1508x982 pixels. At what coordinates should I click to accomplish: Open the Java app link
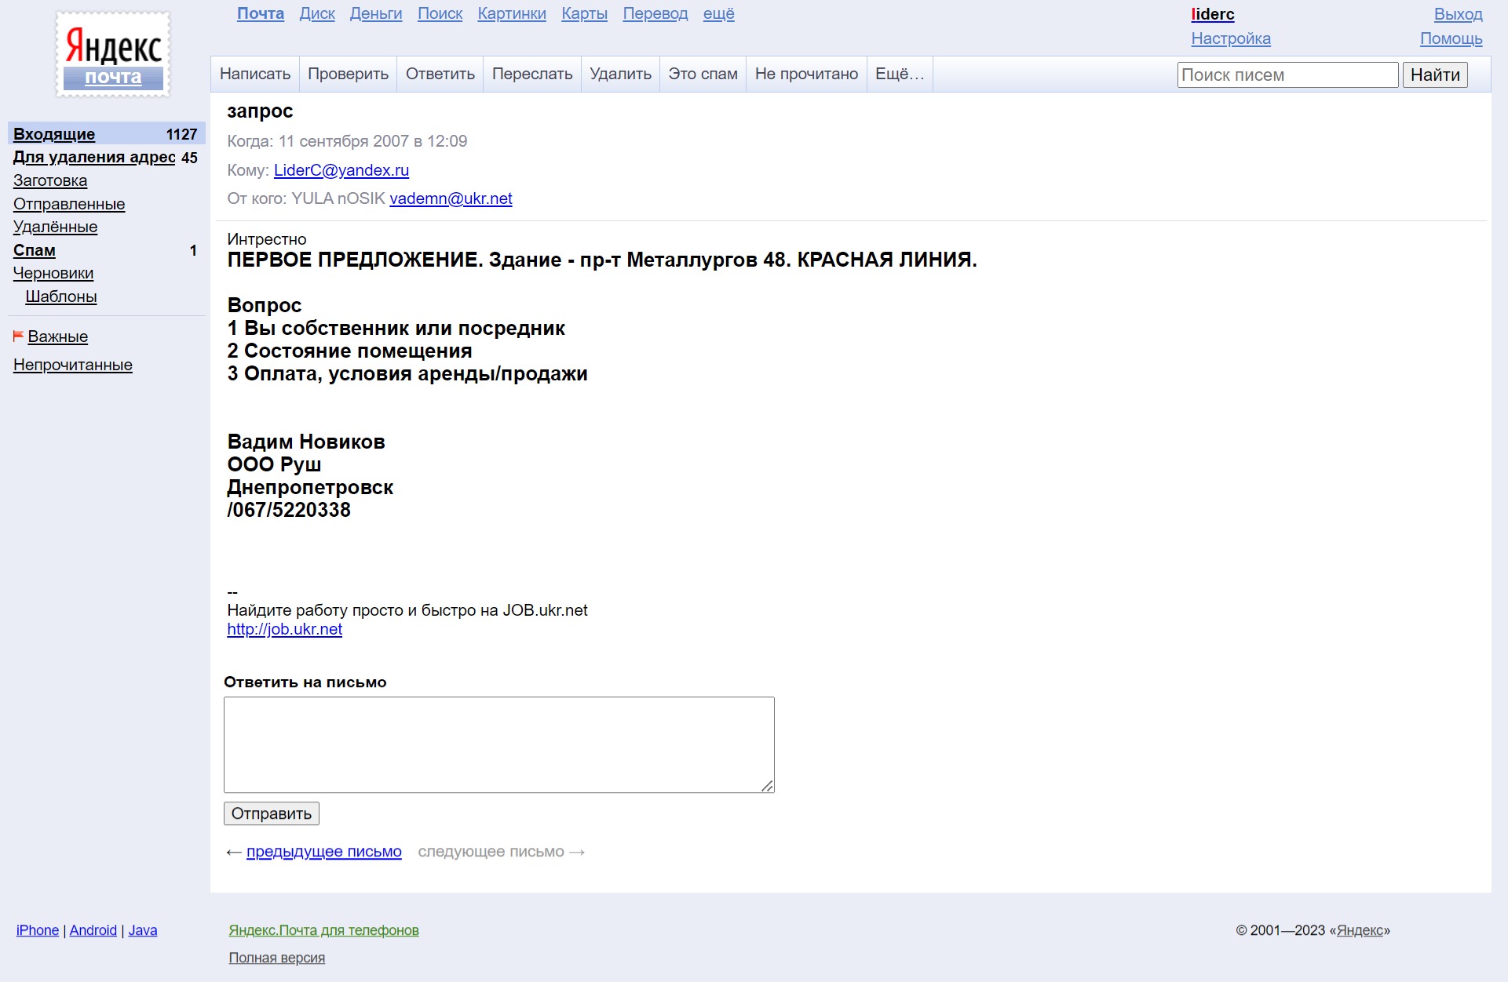click(x=143, y=930)
